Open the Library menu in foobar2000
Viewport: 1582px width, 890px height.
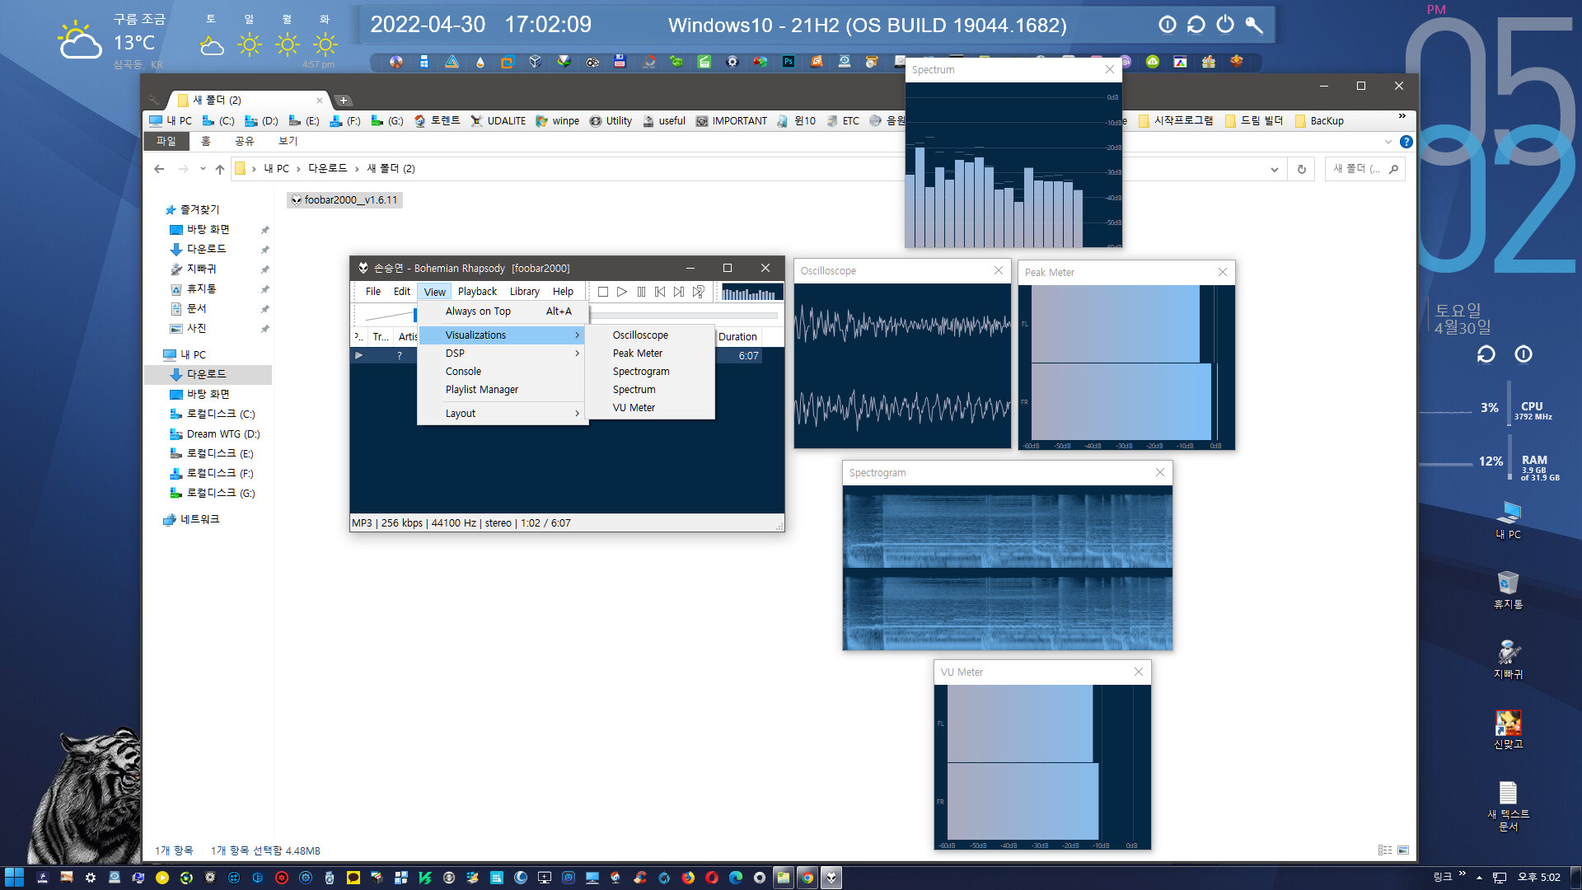click(524, 292)
